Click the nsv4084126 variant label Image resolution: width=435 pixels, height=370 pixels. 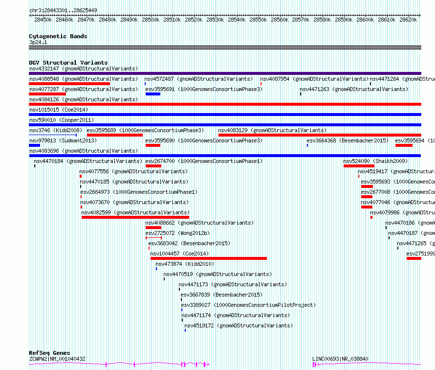84,99
